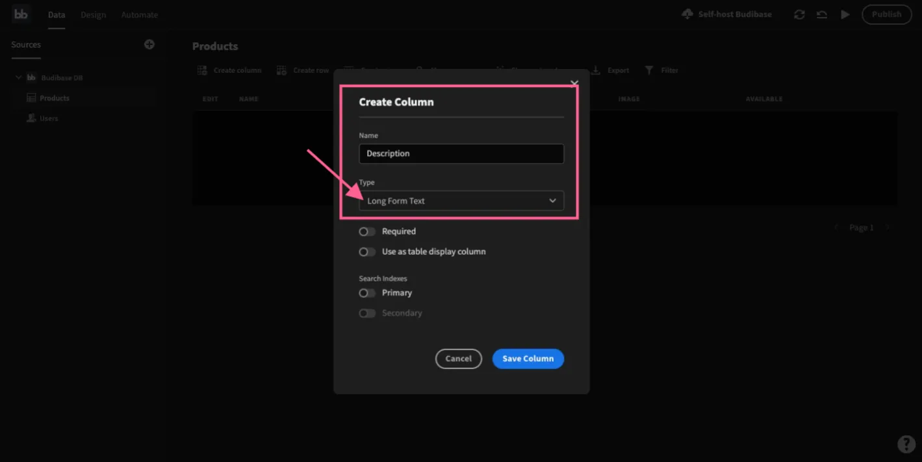Select the Sources tab in sidebar
This screenshot has height=462, width=922.
26,45
